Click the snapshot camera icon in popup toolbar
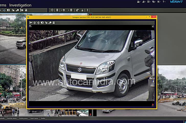The image size is (186, 123). click(x=42, y=23)
